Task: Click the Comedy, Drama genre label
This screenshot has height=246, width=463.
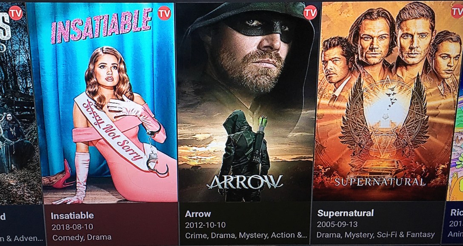Action: (82, 237)
